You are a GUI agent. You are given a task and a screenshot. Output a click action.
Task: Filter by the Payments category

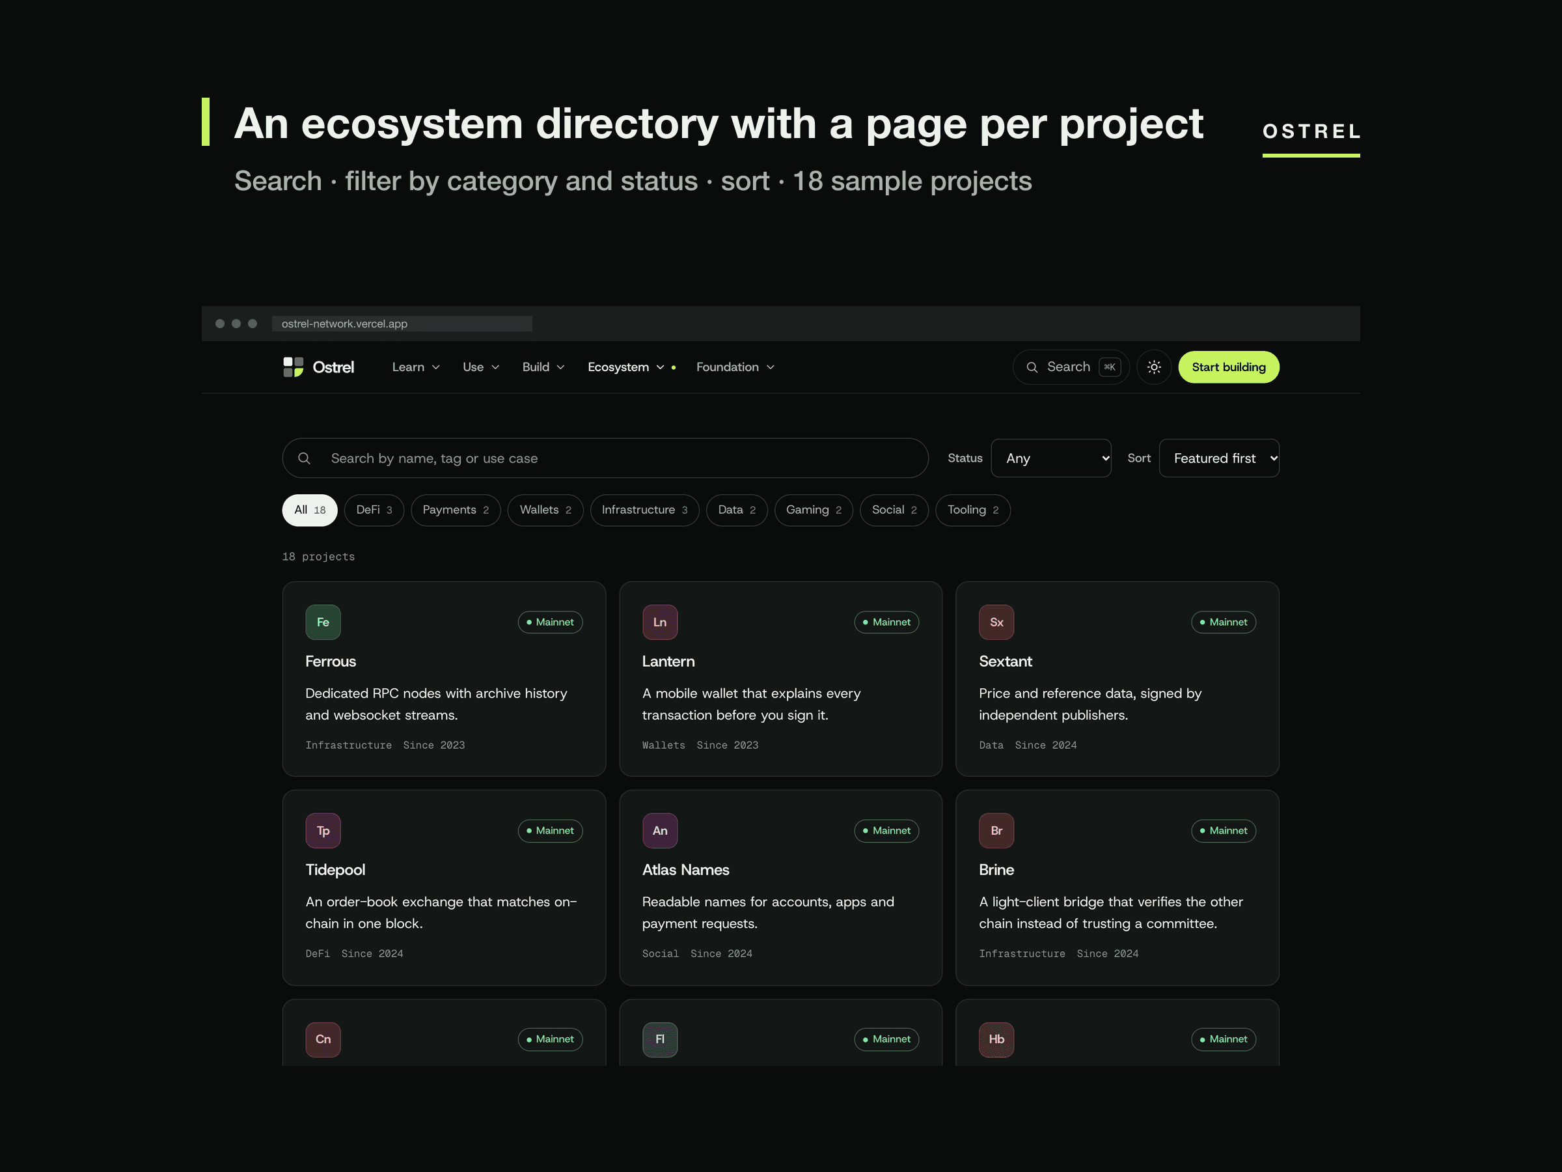(x=456, y=509)
